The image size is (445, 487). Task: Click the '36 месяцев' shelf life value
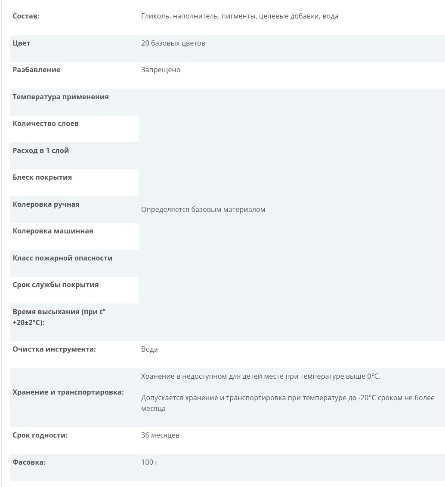(x=160, y=435)
